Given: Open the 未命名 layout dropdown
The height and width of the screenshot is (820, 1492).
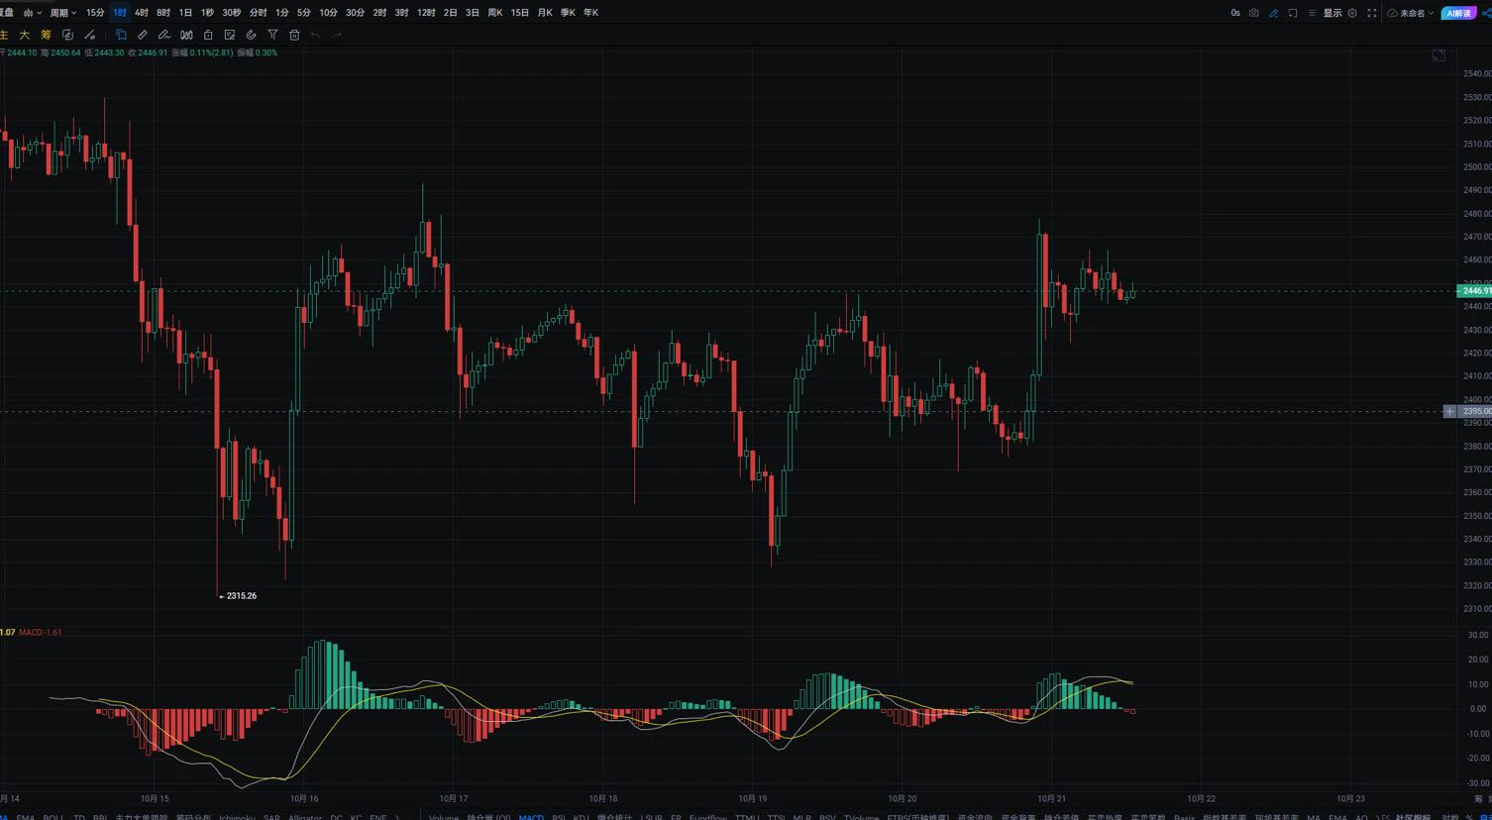Looking at the screenshot, I should 1411,13.
